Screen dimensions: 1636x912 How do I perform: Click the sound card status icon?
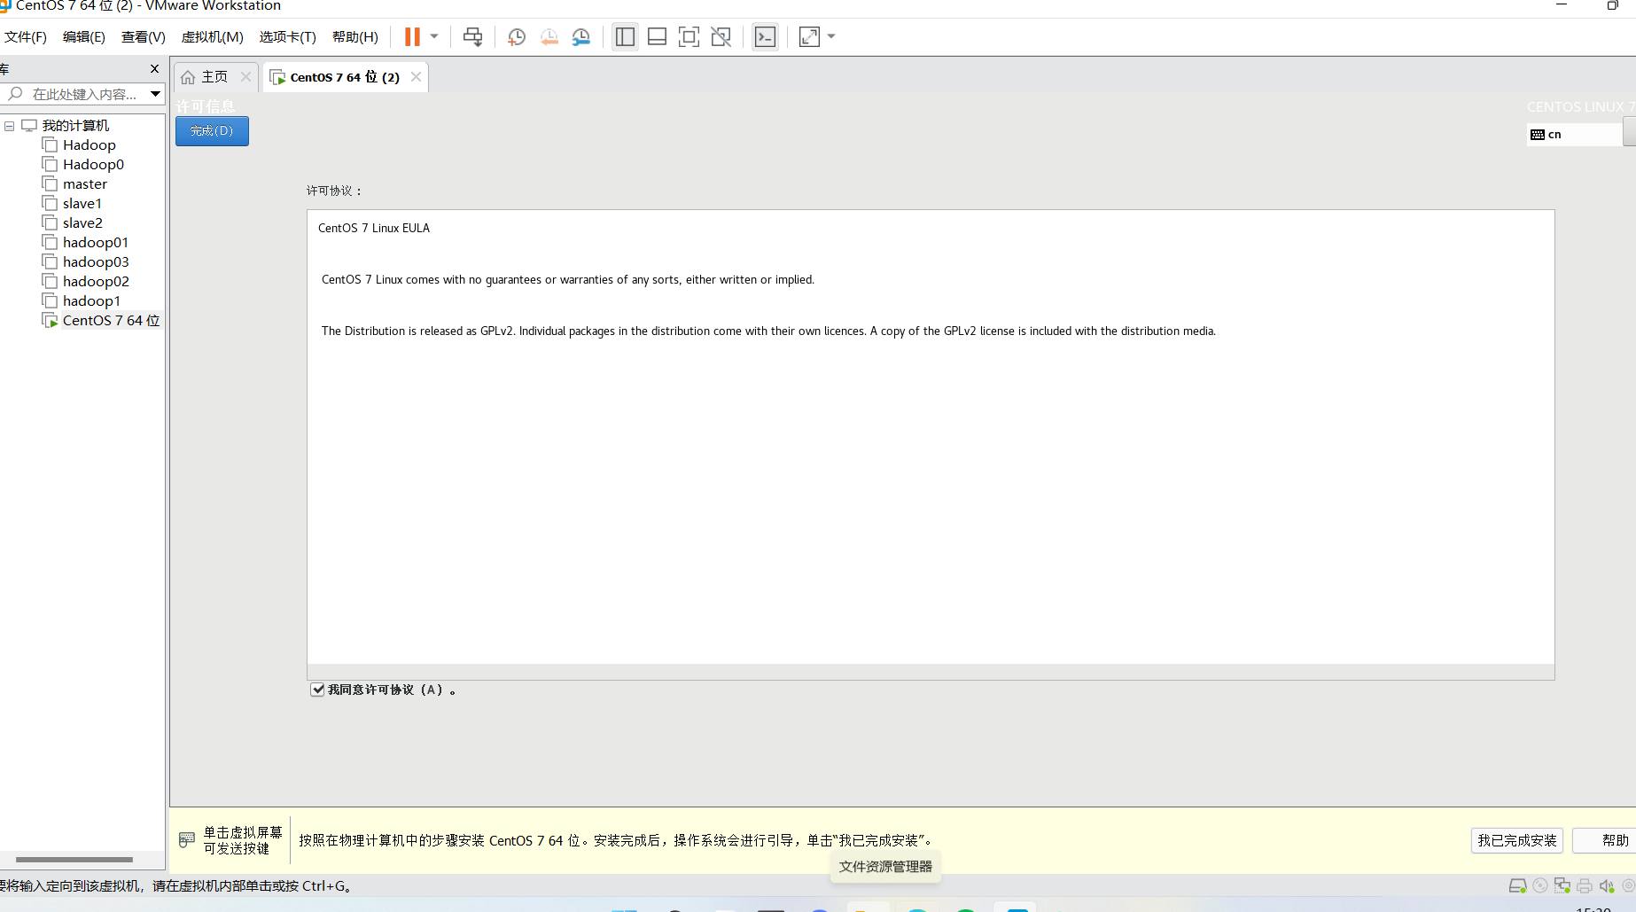coord(1607,885)
